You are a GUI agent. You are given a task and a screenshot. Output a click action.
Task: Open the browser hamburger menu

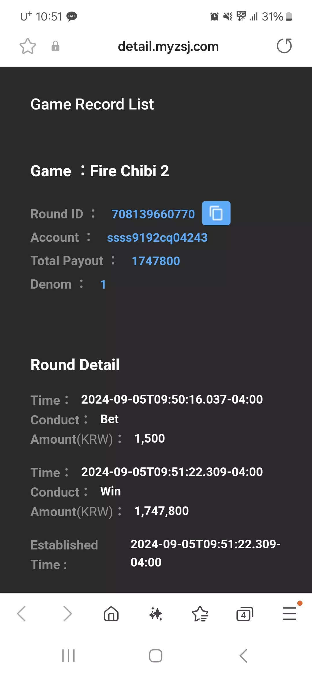click(289, 613)
